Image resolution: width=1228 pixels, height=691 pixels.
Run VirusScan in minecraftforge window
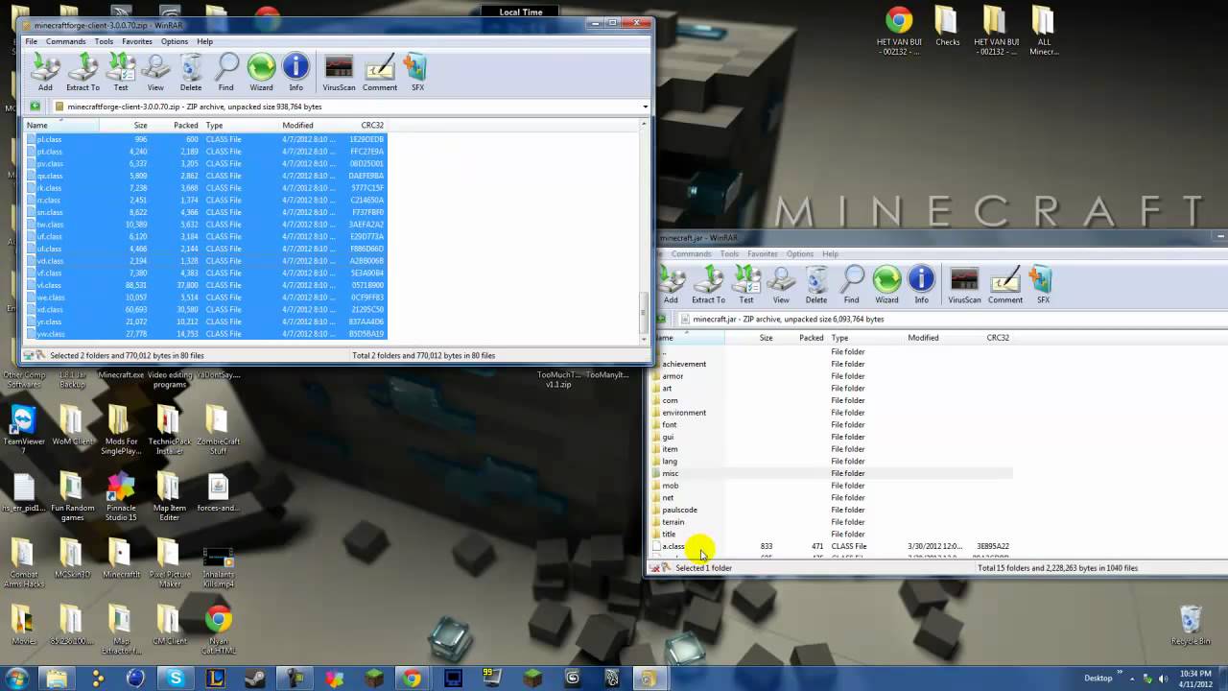click(339, 72)
